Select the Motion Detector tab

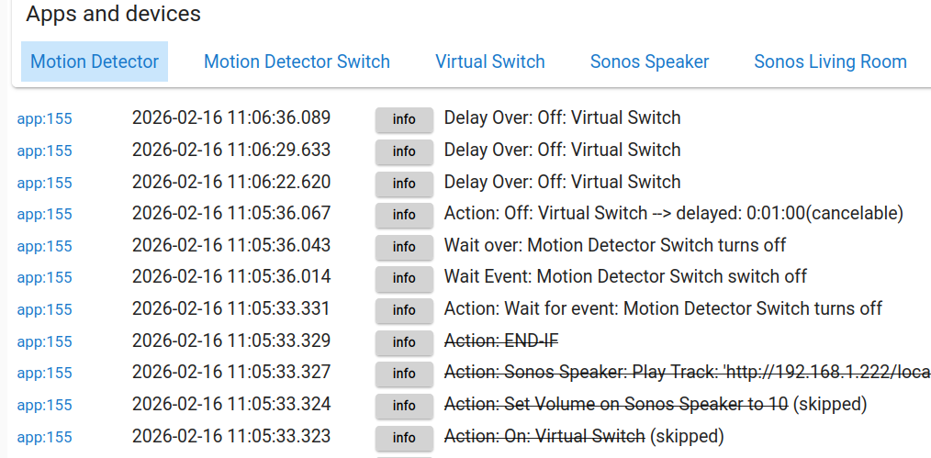[95, 62]
